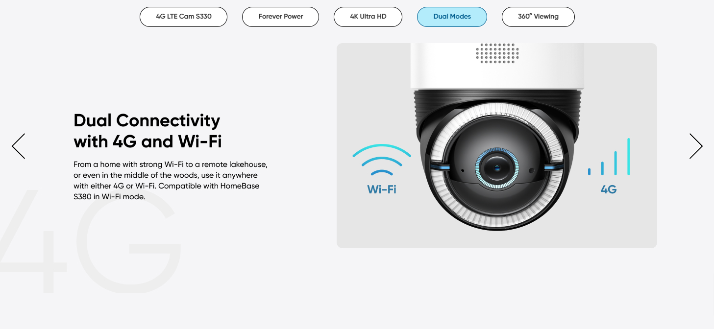Switch to the Forever Power tab

pos(281,17)
